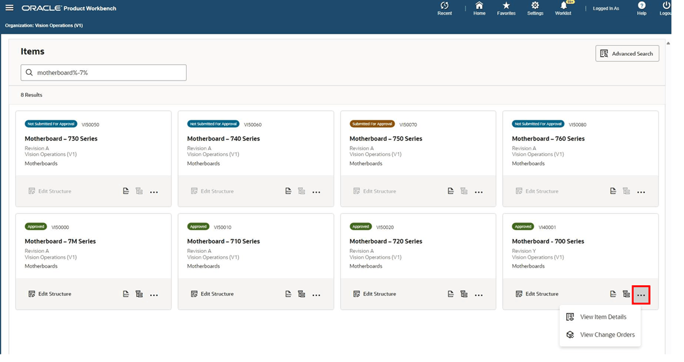Click structure tree icon on 730 Series card
Image resolution: width=684 pixels, height=362 pixels.
pos(139,191)
